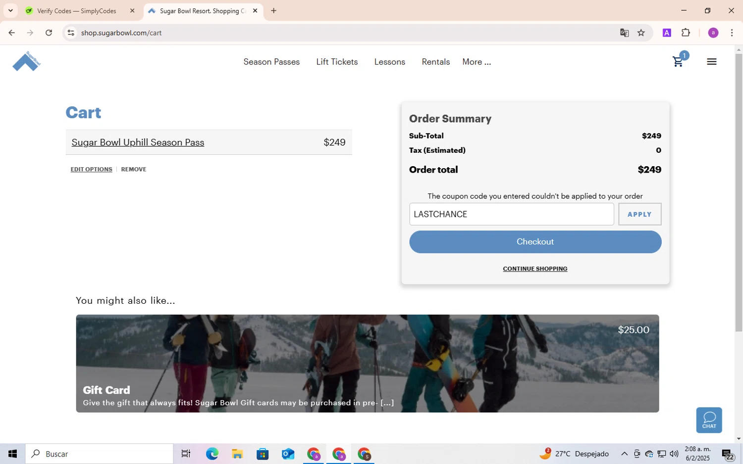The height and width of the screenshot is (464, 743).
Task: Open the Gift Card recommendation card
Action: (367, 364)
